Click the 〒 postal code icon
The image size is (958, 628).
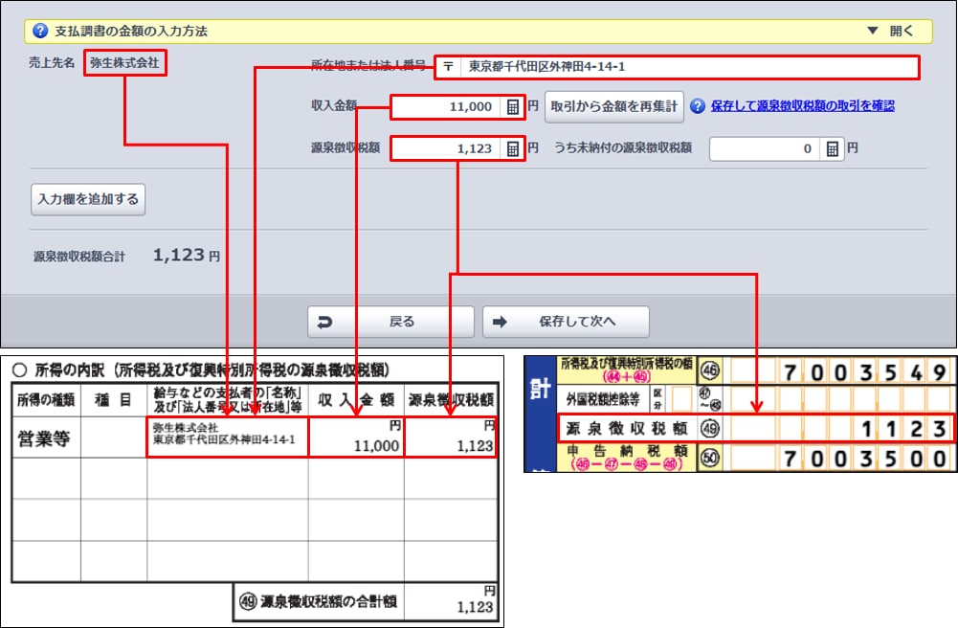point(448,67)
